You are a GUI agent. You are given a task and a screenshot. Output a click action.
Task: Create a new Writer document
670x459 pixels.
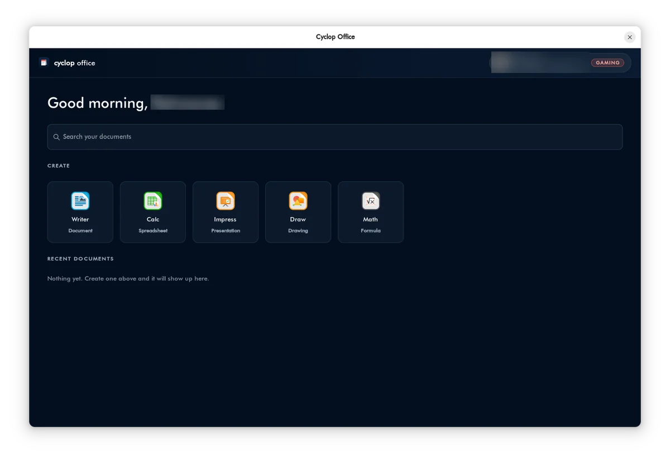point(80,212)
